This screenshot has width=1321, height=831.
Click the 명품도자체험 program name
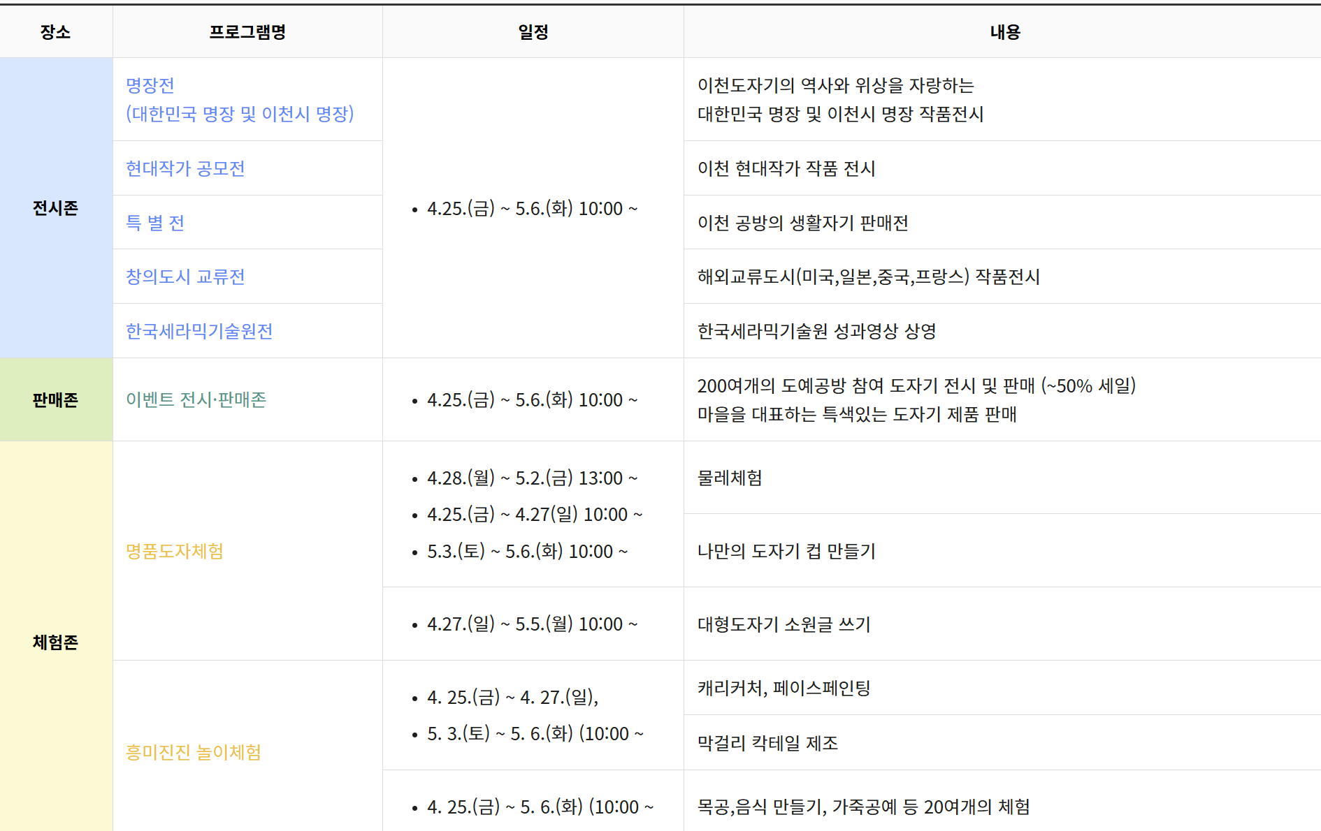click(175, 551)
